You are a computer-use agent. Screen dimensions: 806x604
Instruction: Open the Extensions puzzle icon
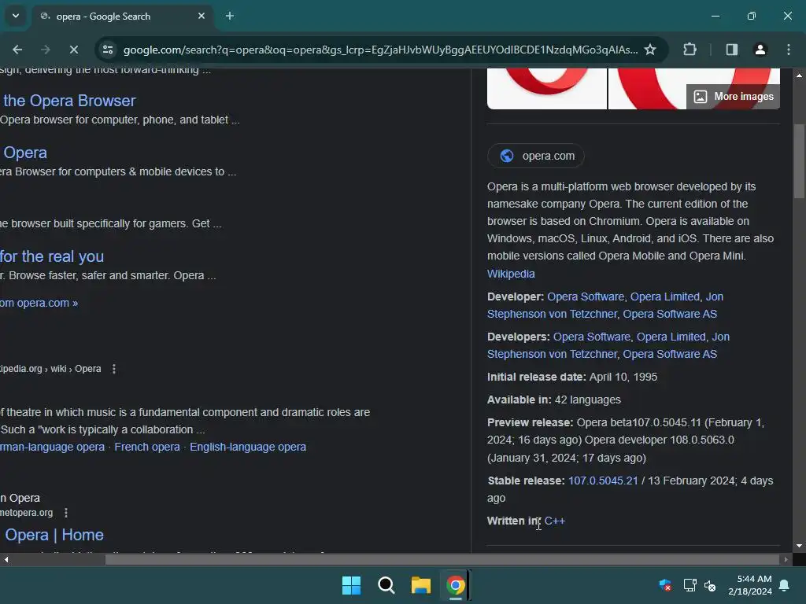coord(690,50)
